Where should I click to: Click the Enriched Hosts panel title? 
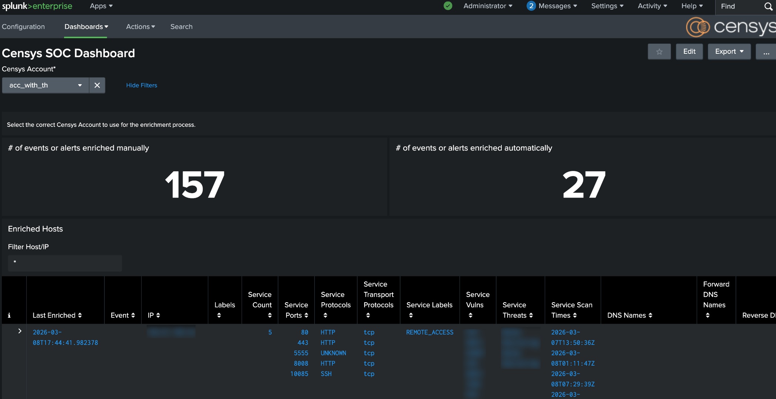(x=36, y=229)
